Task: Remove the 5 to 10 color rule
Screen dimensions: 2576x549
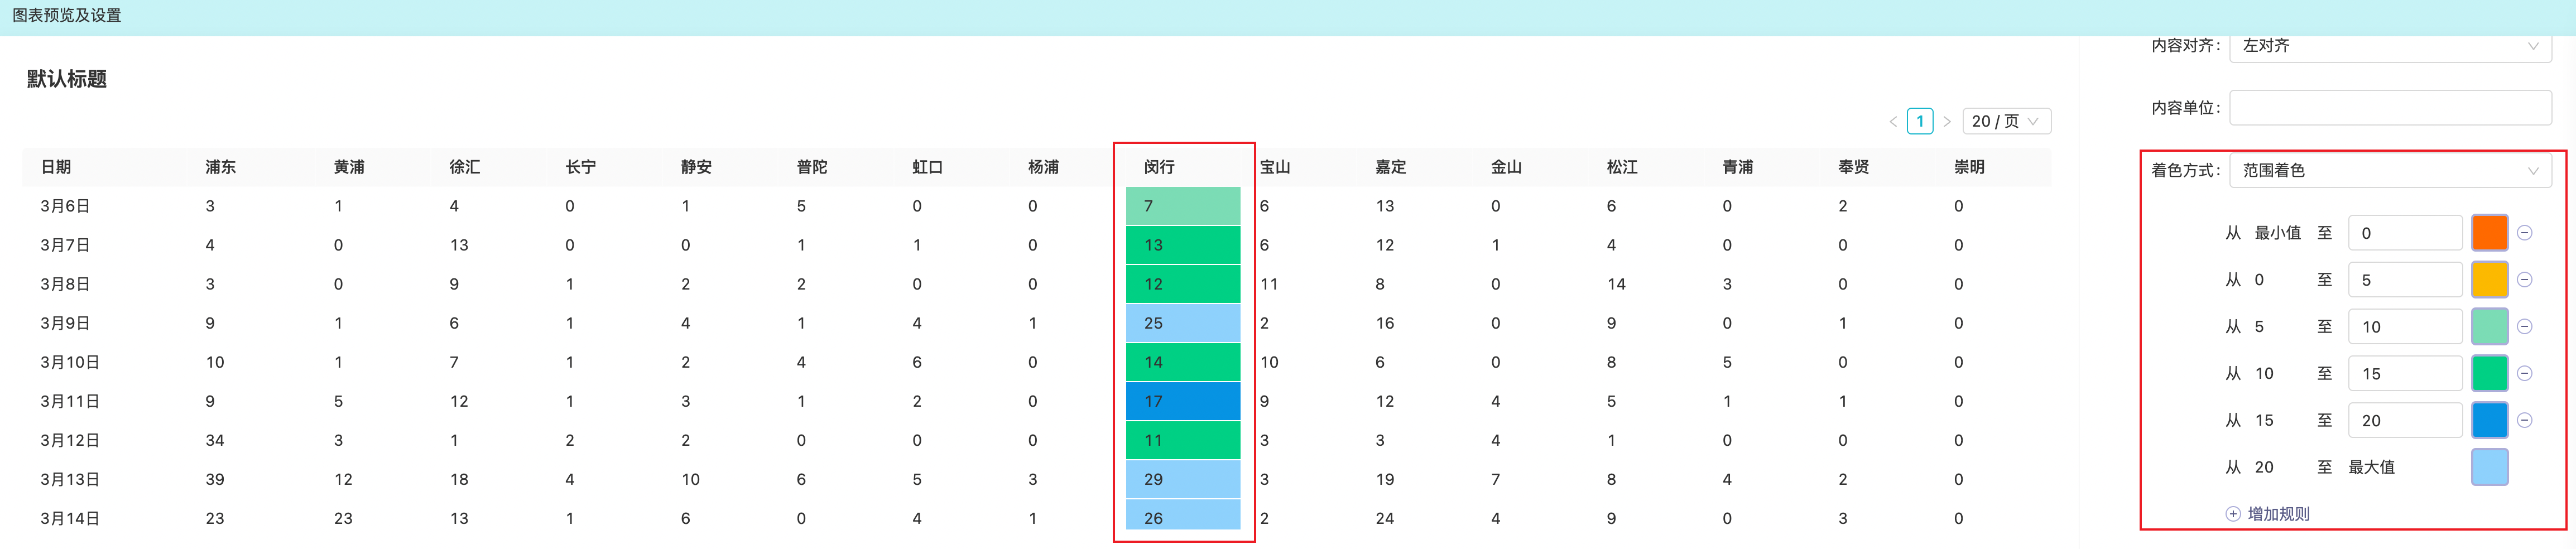Action: 2524,327
